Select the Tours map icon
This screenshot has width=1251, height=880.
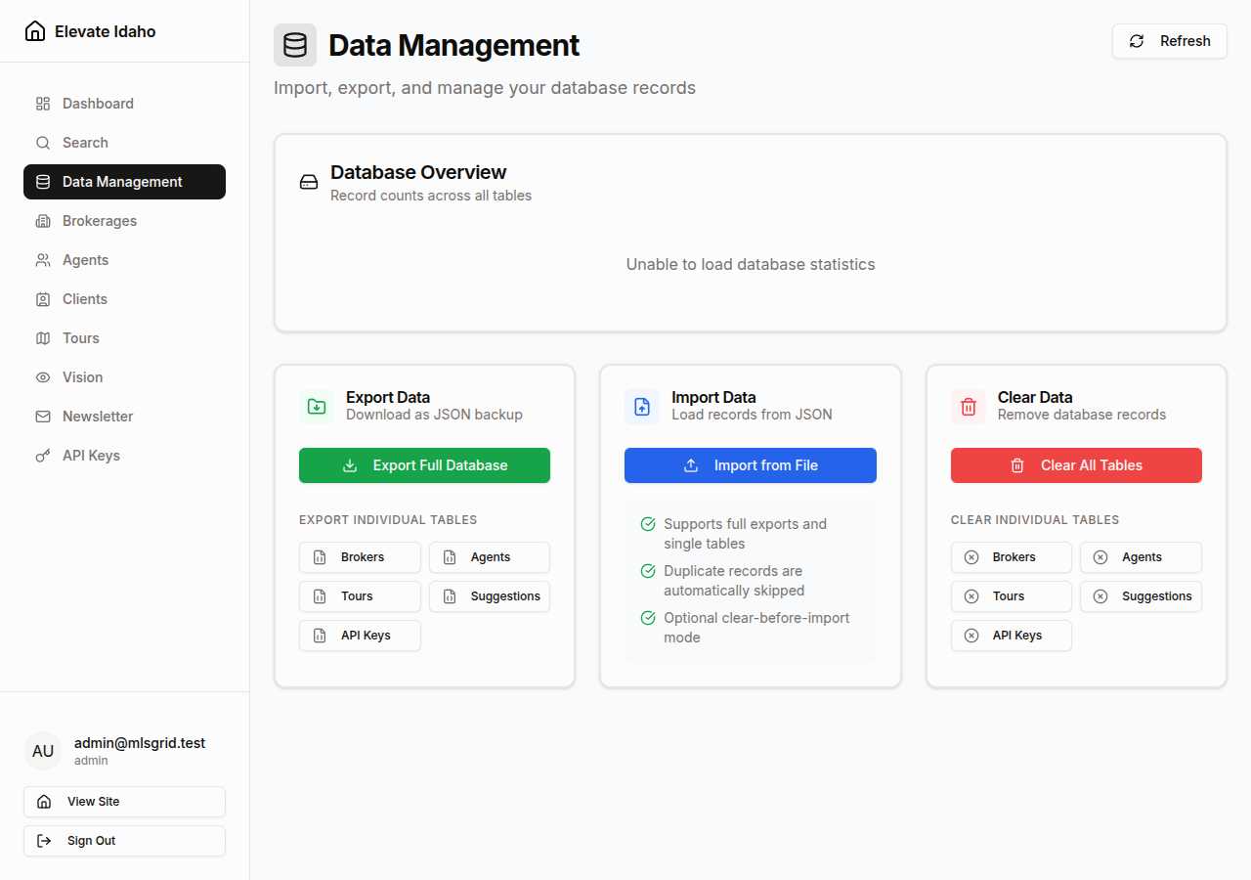(41, 337)
